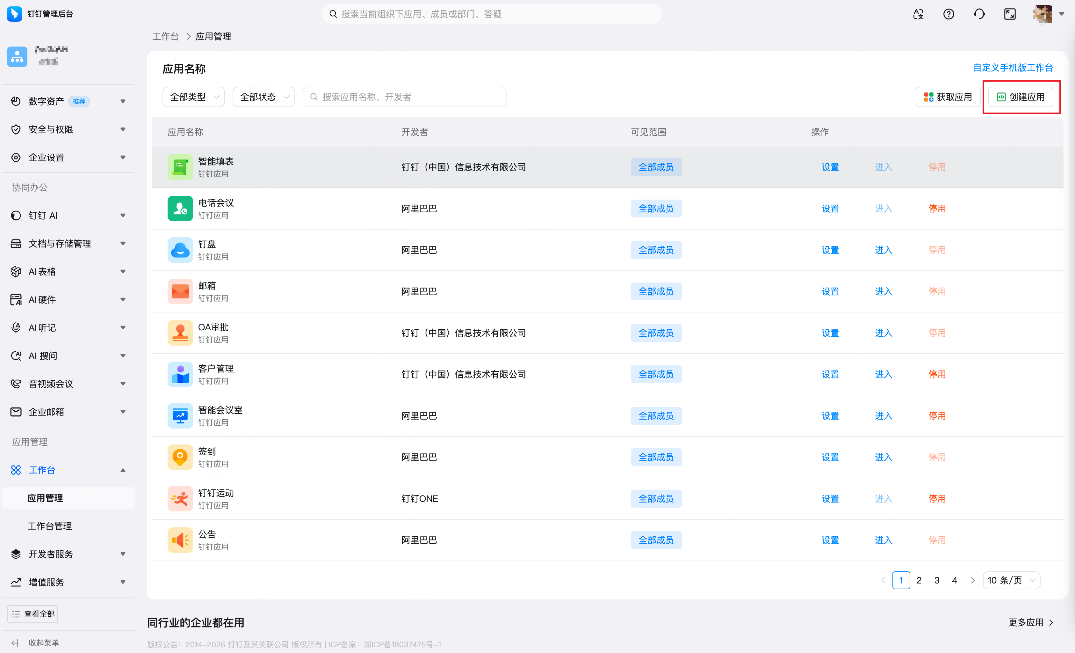Screen dimensions: 1075x653
Task: Click the DingTalk logo in header
Action: (x=15, y=14)
